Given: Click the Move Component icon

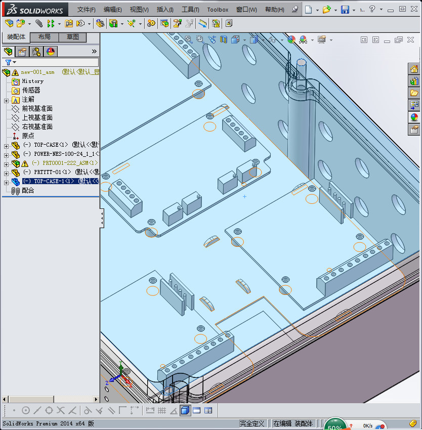Looking at the screenshot, I should (80, 23).
